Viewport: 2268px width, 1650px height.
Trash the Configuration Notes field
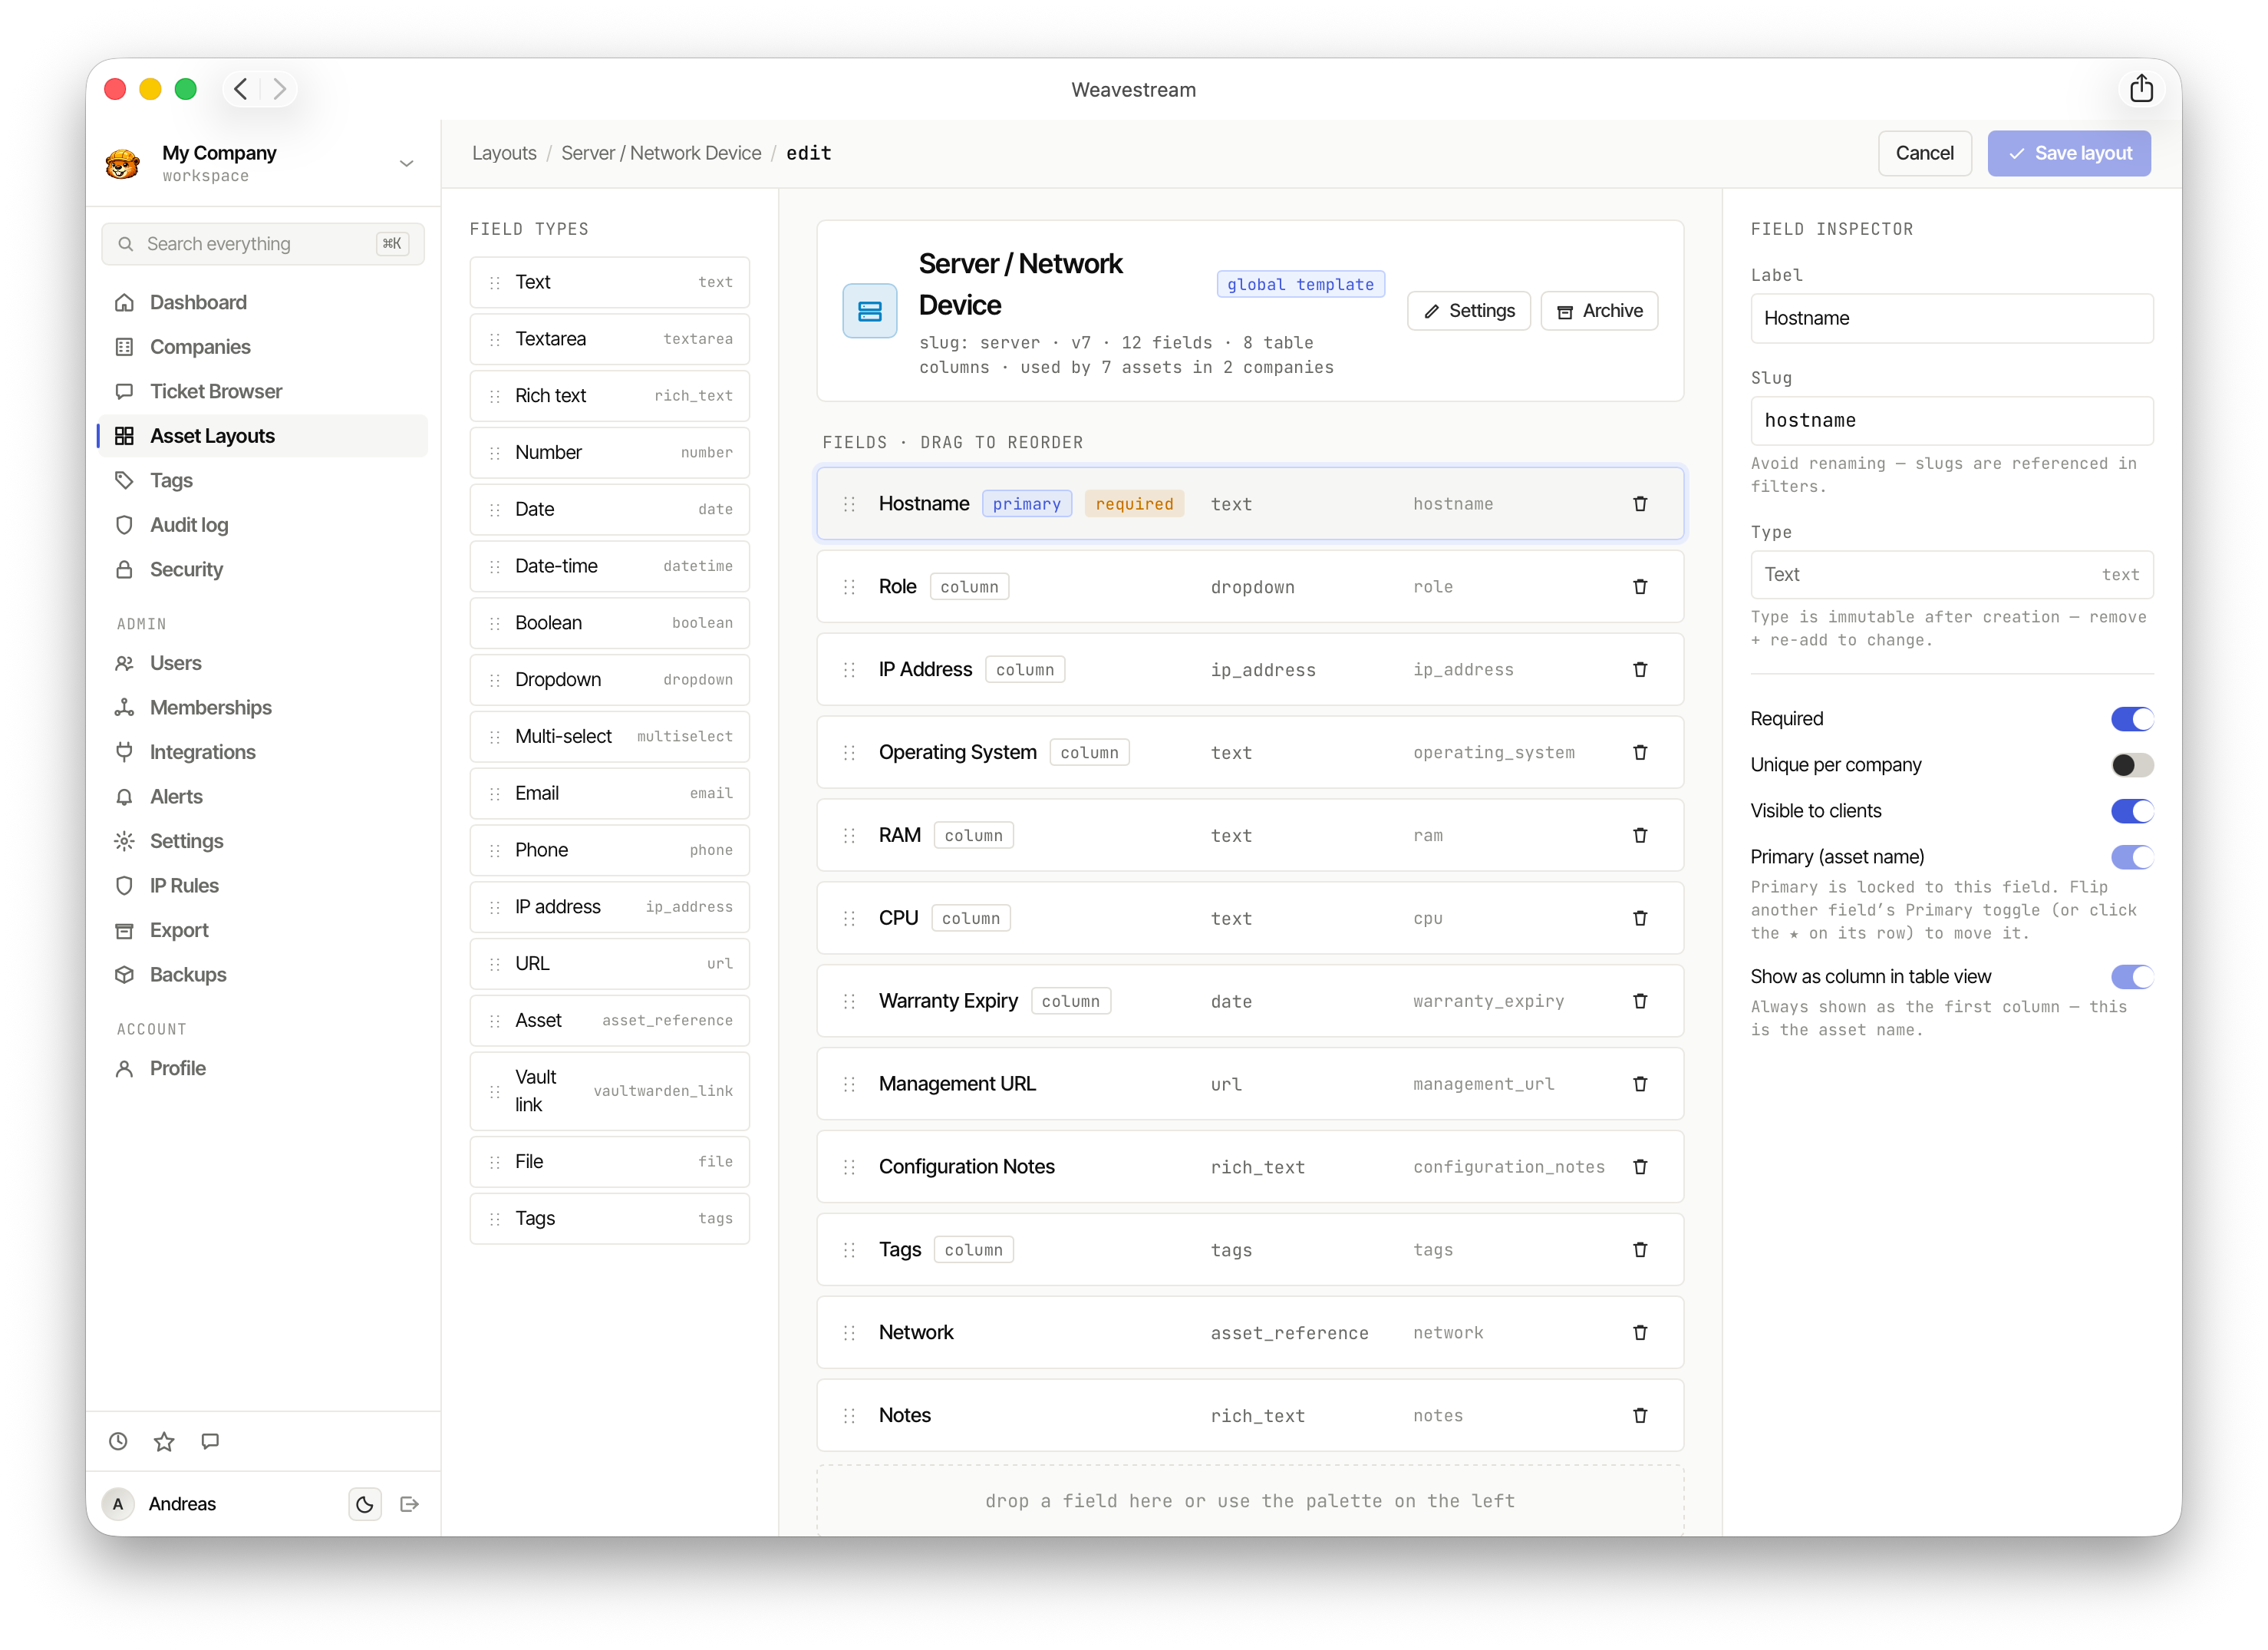pos(1640,1167)
